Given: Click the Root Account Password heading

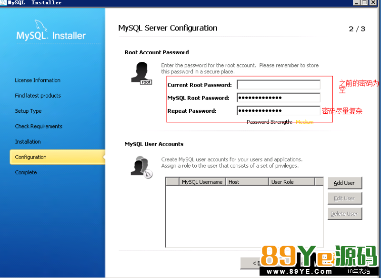Looking at the screenshot, I should coord(157,52).
